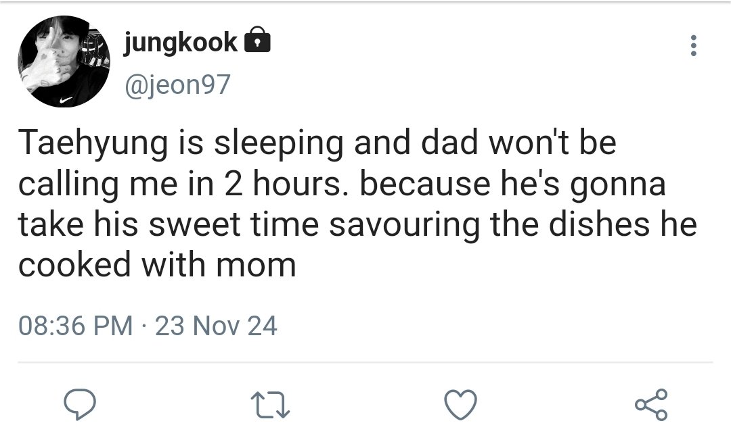The width and height of the screenshot is (731, 444).
Task: Click the word 'dishes' in the tweet
Action: (x=599, y=224)
